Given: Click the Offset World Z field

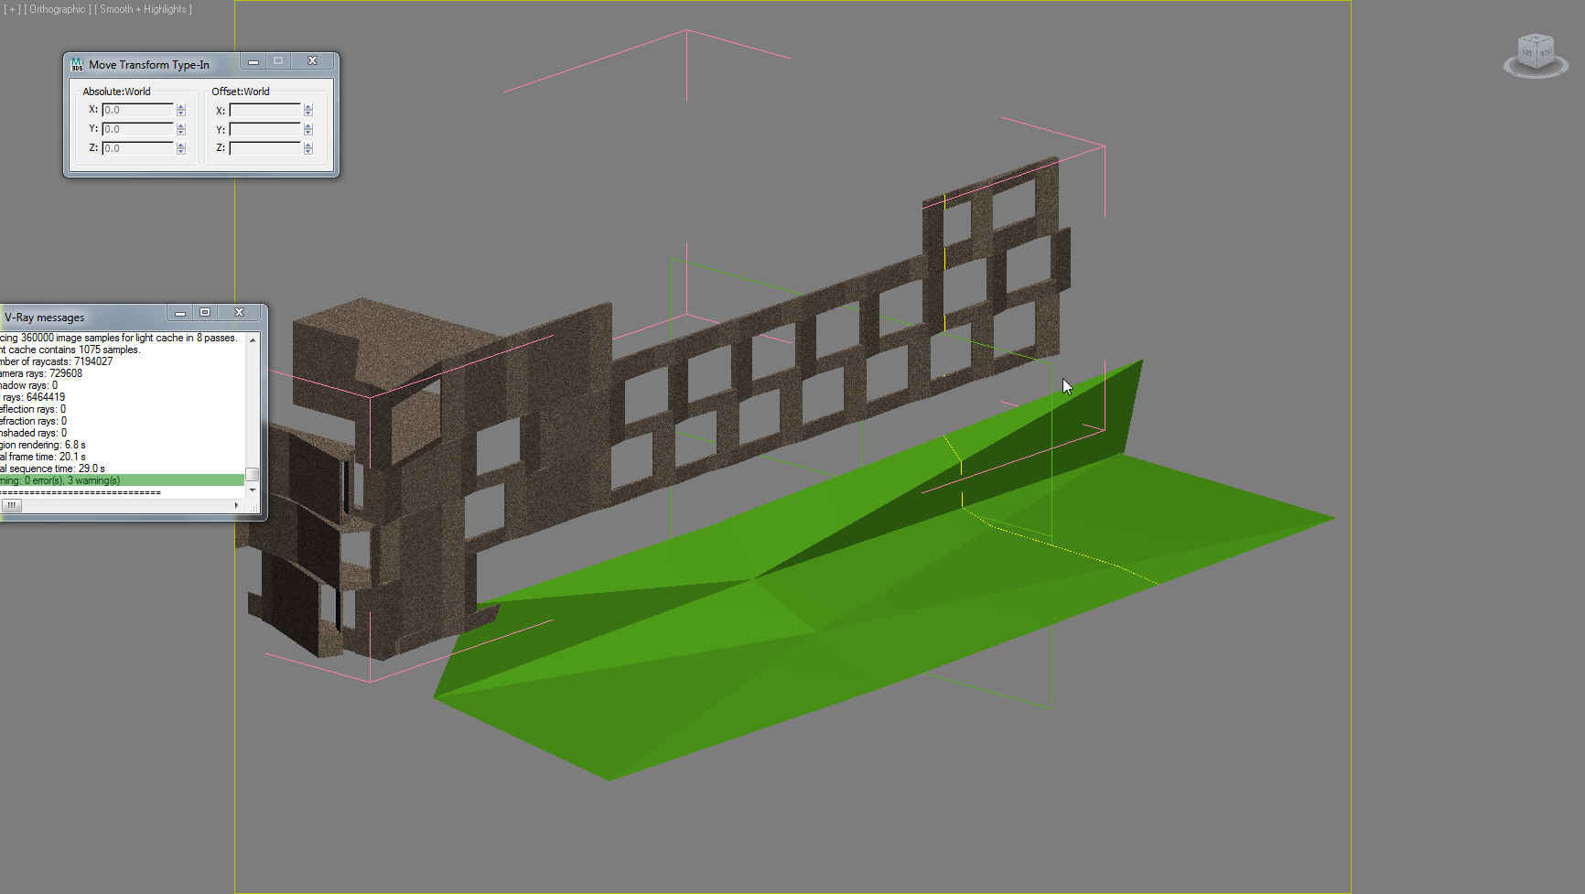Looking at the screenshot, I should pos(265,148).
